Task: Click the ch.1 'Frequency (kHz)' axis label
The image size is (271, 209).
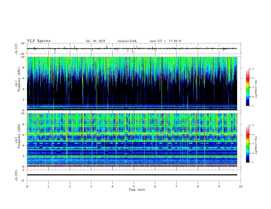Action: (19, 80)
